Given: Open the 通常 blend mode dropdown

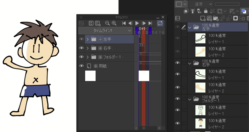Looking at the screenshot, I should click(x=201, y=4).
